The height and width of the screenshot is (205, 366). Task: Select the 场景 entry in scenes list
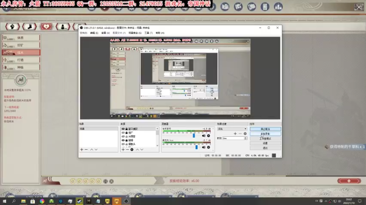[98, 129]
